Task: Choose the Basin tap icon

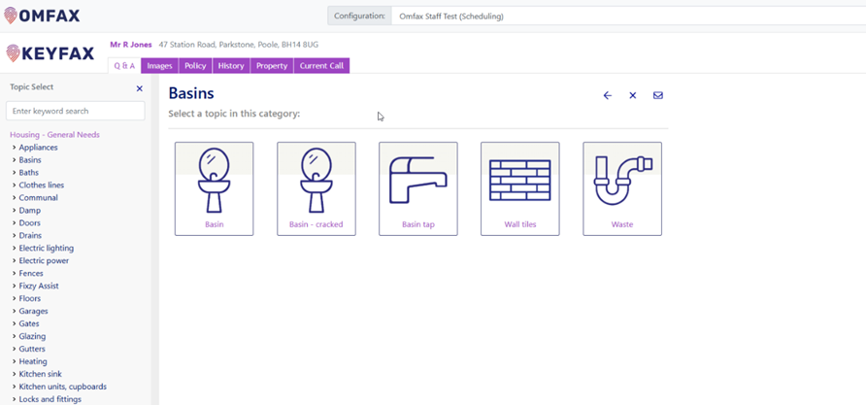Action: click(417, 181)
